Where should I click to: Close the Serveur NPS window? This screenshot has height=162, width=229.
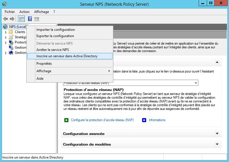221,3
